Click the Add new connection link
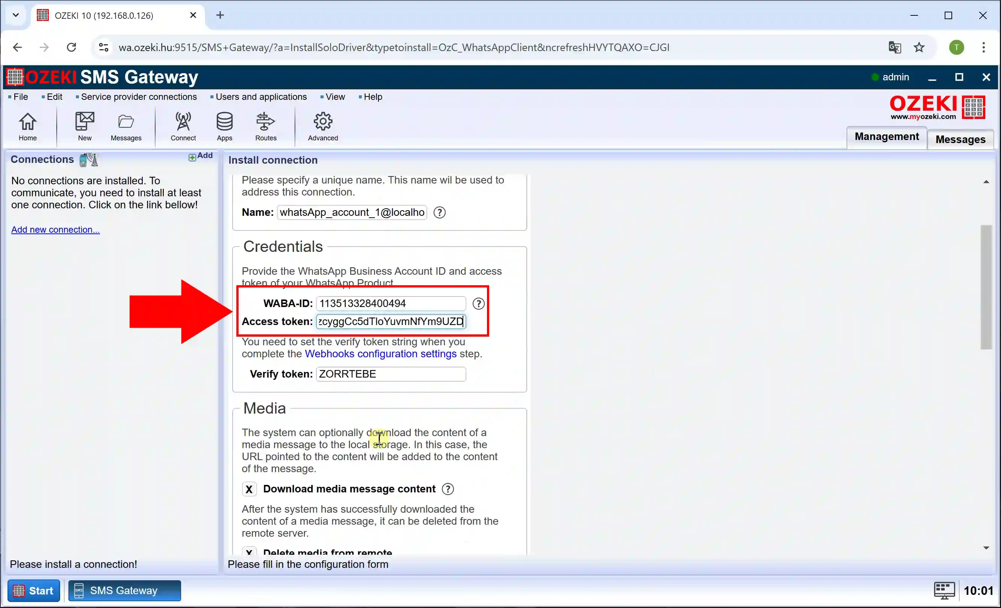This screenshot has height=608, width=1001. (x=55, y=230)
